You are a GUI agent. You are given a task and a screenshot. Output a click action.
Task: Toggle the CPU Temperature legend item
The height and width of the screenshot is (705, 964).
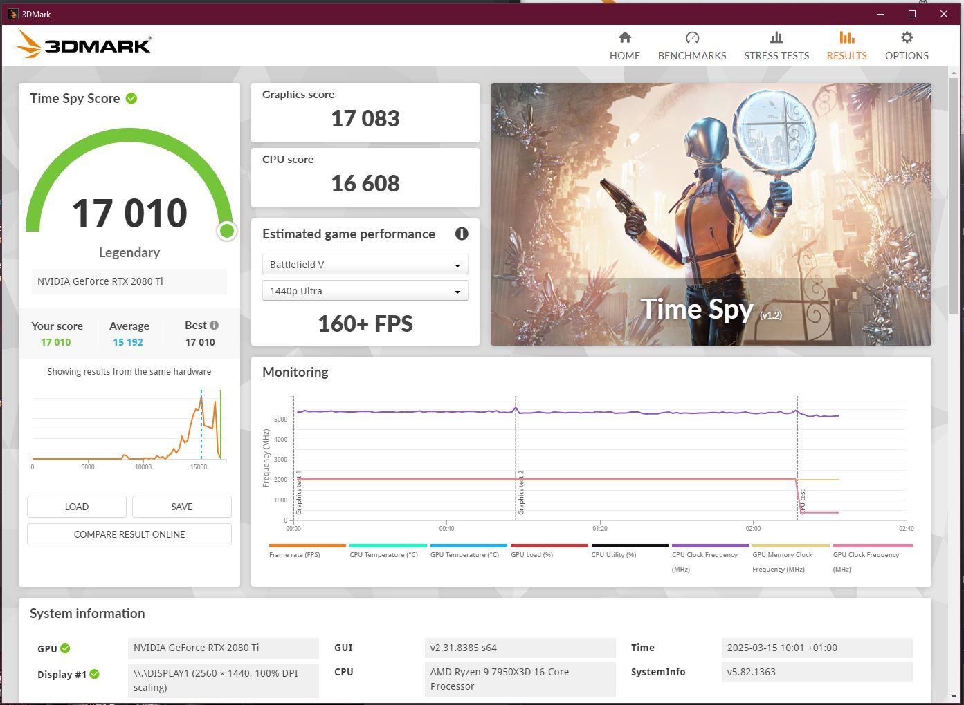click(x=388, y=551)
